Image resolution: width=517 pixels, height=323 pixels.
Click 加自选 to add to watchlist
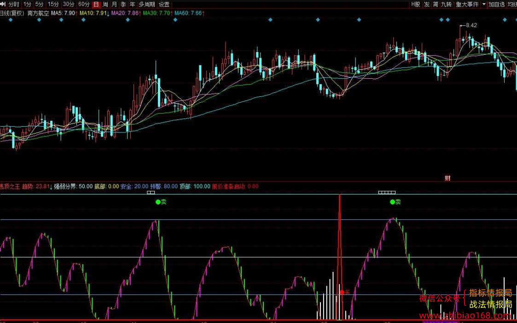point(497,4)
